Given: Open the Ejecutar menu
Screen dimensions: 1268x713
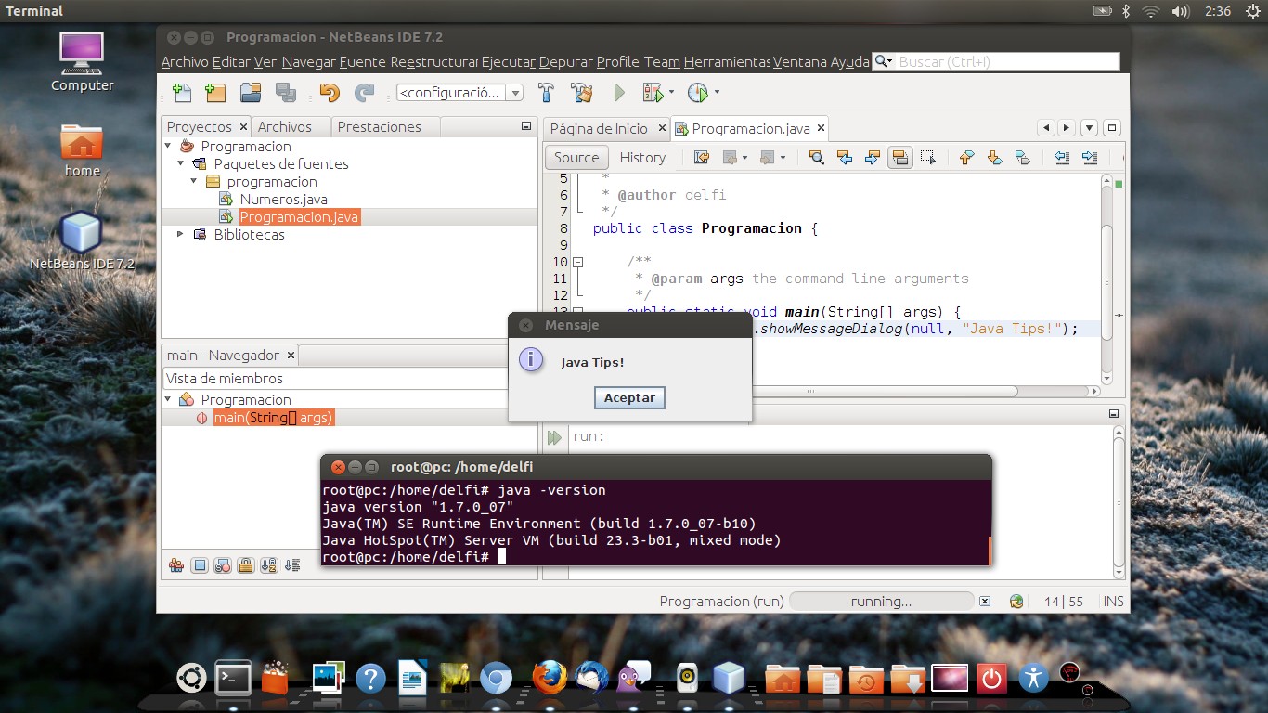Looking at the screenshot, I should [x=505, y=61].
